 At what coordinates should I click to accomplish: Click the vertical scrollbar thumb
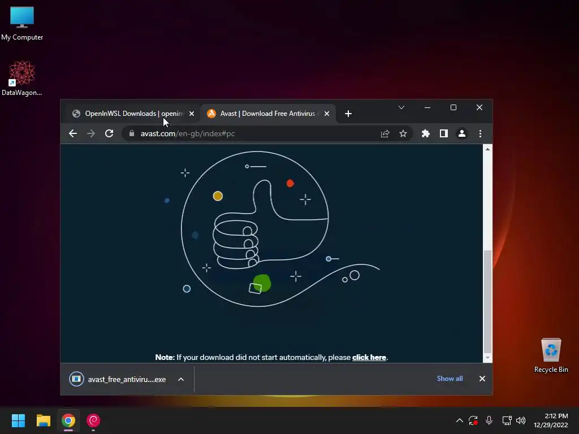[488, 302]
